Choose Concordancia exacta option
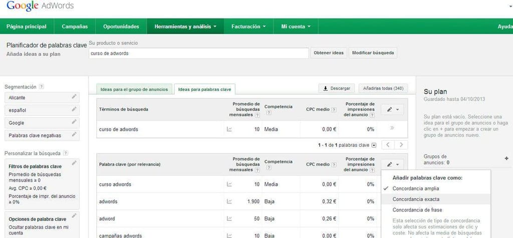 click(436, 199)
